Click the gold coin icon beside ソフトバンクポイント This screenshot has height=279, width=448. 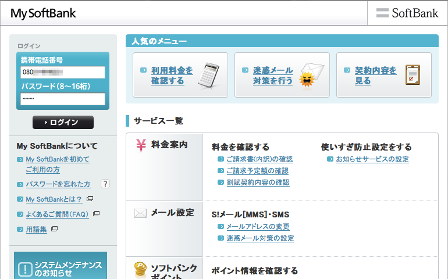[141, 270]
